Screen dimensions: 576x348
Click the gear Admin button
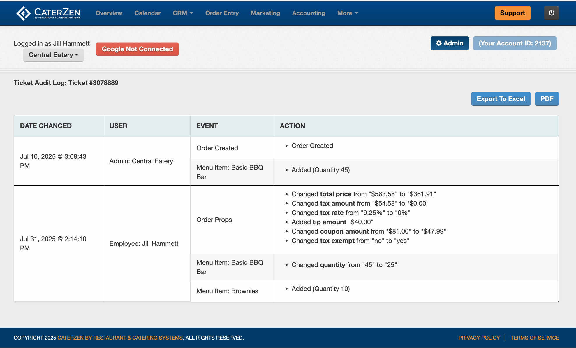[450, 43]
